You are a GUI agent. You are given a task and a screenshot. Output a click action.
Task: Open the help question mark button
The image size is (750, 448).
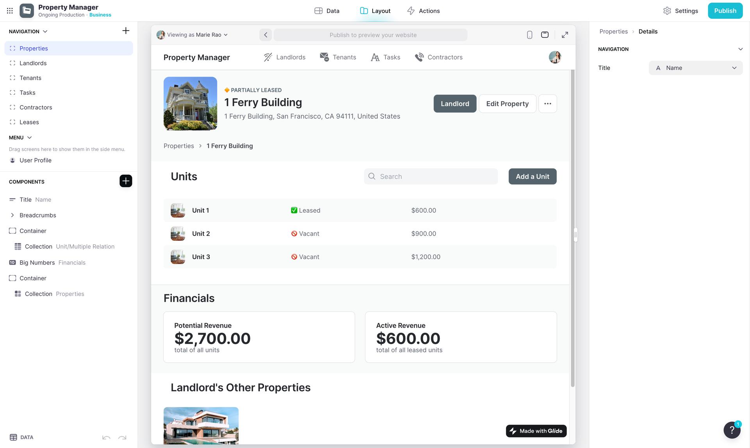[x=732, y=430]
